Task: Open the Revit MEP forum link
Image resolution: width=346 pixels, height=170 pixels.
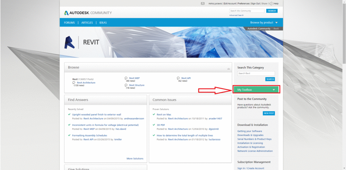Action: (x=134, y=78)
